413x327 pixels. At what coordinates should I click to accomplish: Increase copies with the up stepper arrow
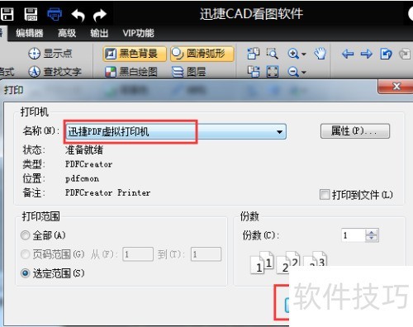tap(372, 232)
